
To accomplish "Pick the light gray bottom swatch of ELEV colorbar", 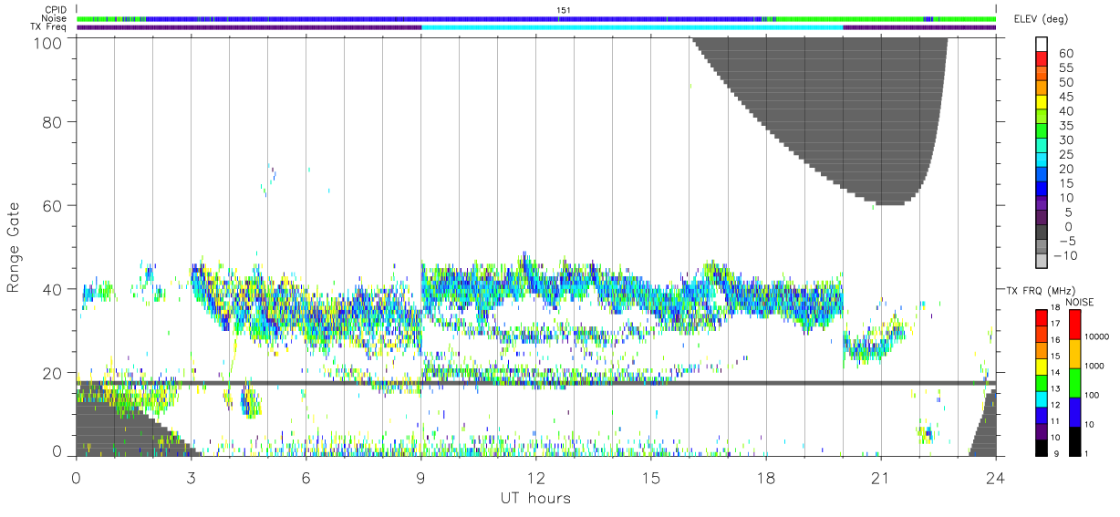I will tap(1042, 262).
